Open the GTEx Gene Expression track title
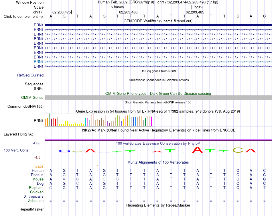 [158, 111]
